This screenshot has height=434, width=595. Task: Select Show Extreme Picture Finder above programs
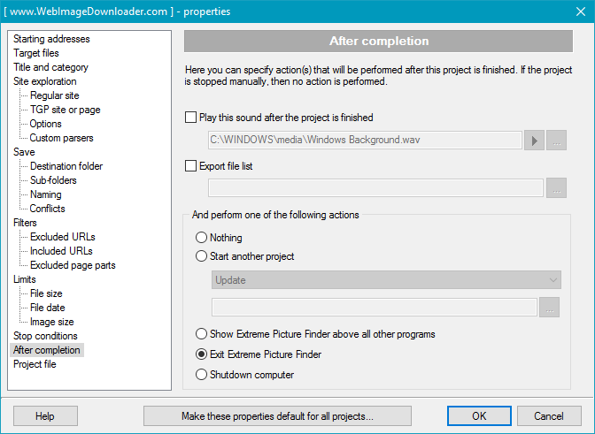coord(201,334)
